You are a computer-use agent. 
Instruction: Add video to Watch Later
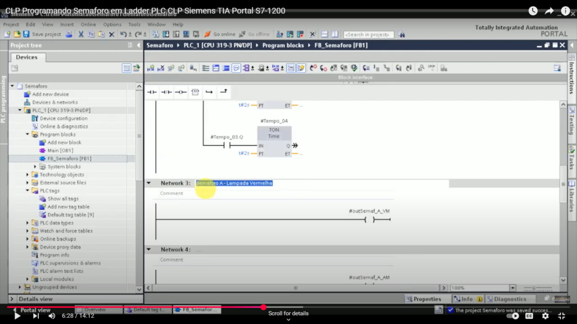point(533,11)
